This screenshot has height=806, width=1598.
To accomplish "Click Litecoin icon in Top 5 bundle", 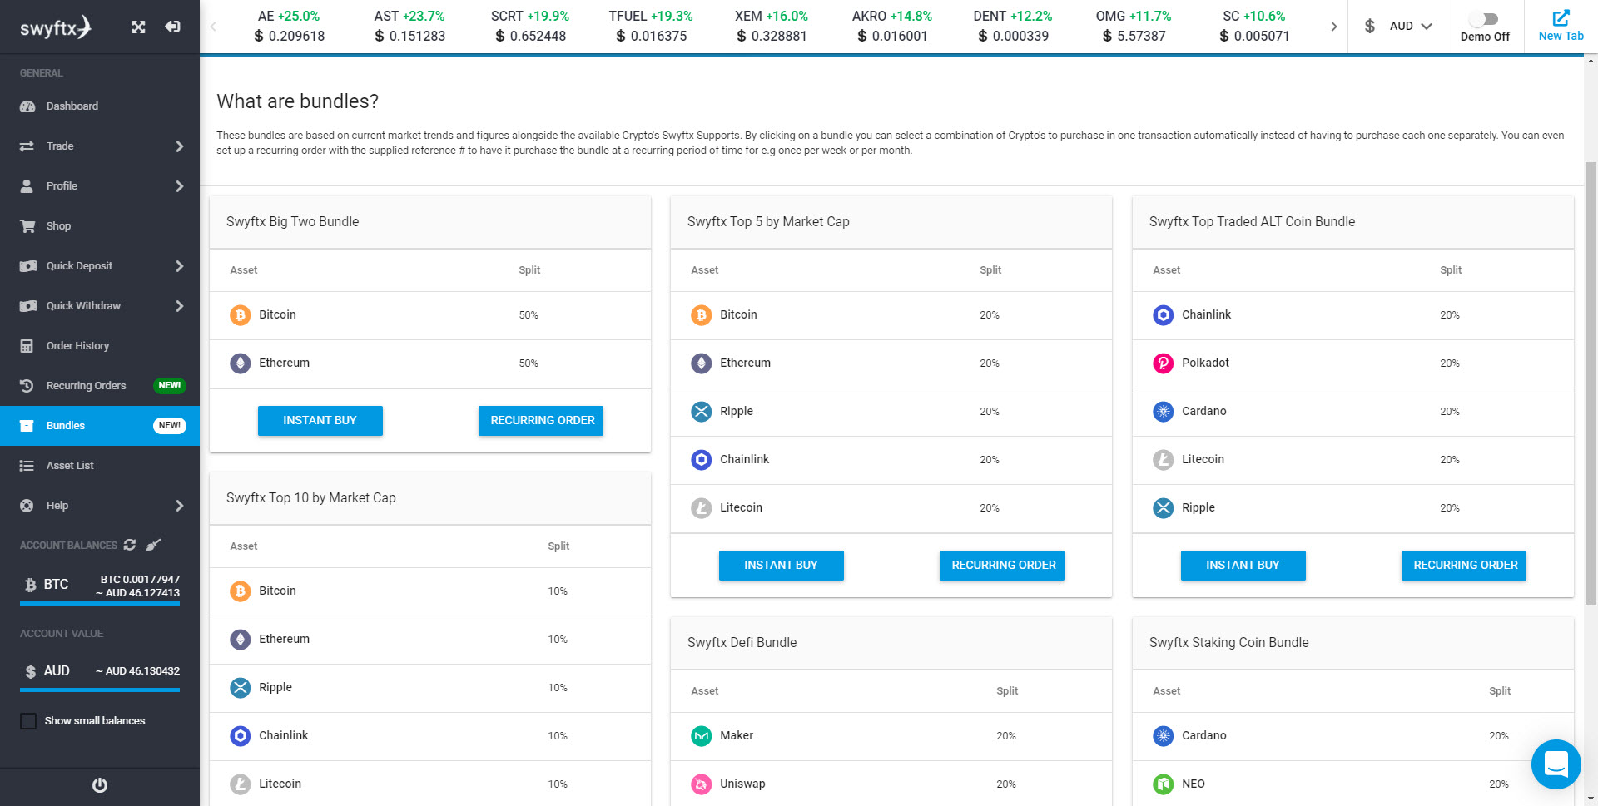I will pos(702,508).
